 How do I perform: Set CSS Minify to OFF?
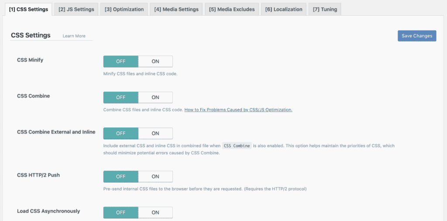click(120, 61)
